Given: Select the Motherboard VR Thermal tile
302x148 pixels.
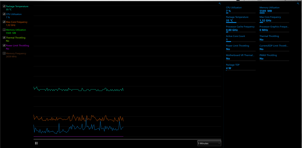Looking at the screenshot, I should 241,57.
